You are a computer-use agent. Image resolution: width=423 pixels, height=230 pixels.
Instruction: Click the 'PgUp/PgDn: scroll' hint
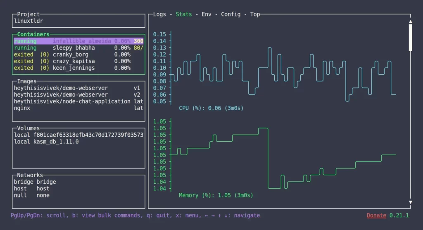coord(38,216)
